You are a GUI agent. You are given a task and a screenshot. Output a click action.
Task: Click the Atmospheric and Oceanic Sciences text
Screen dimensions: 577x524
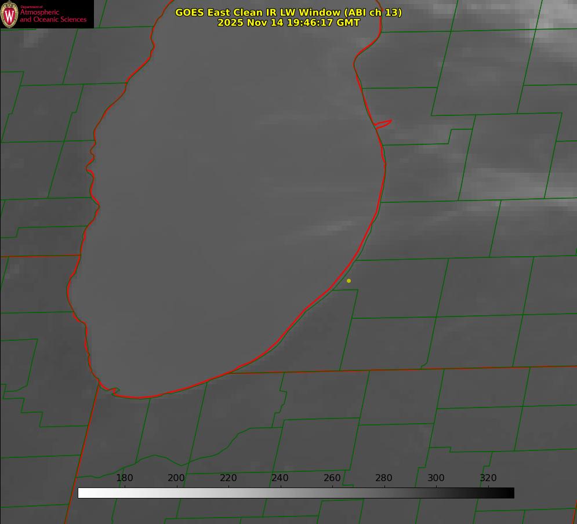[53, 16]
